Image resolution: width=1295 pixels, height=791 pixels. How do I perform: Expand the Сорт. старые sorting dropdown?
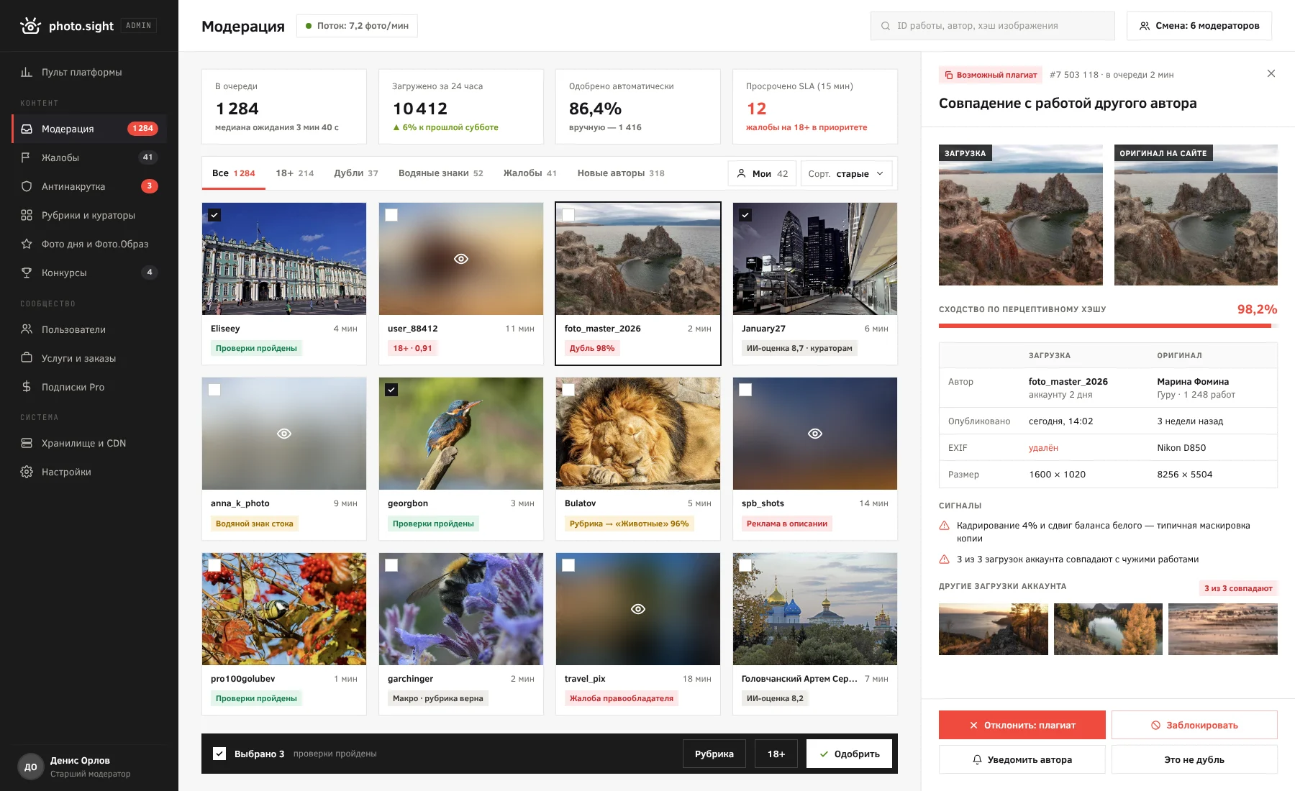click(847, 173)
